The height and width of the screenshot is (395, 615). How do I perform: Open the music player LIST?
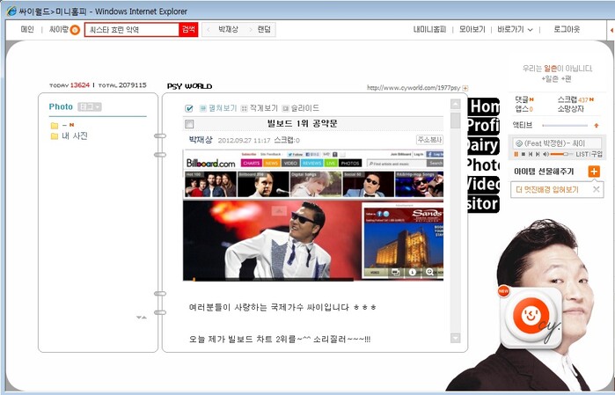point(582,155)
